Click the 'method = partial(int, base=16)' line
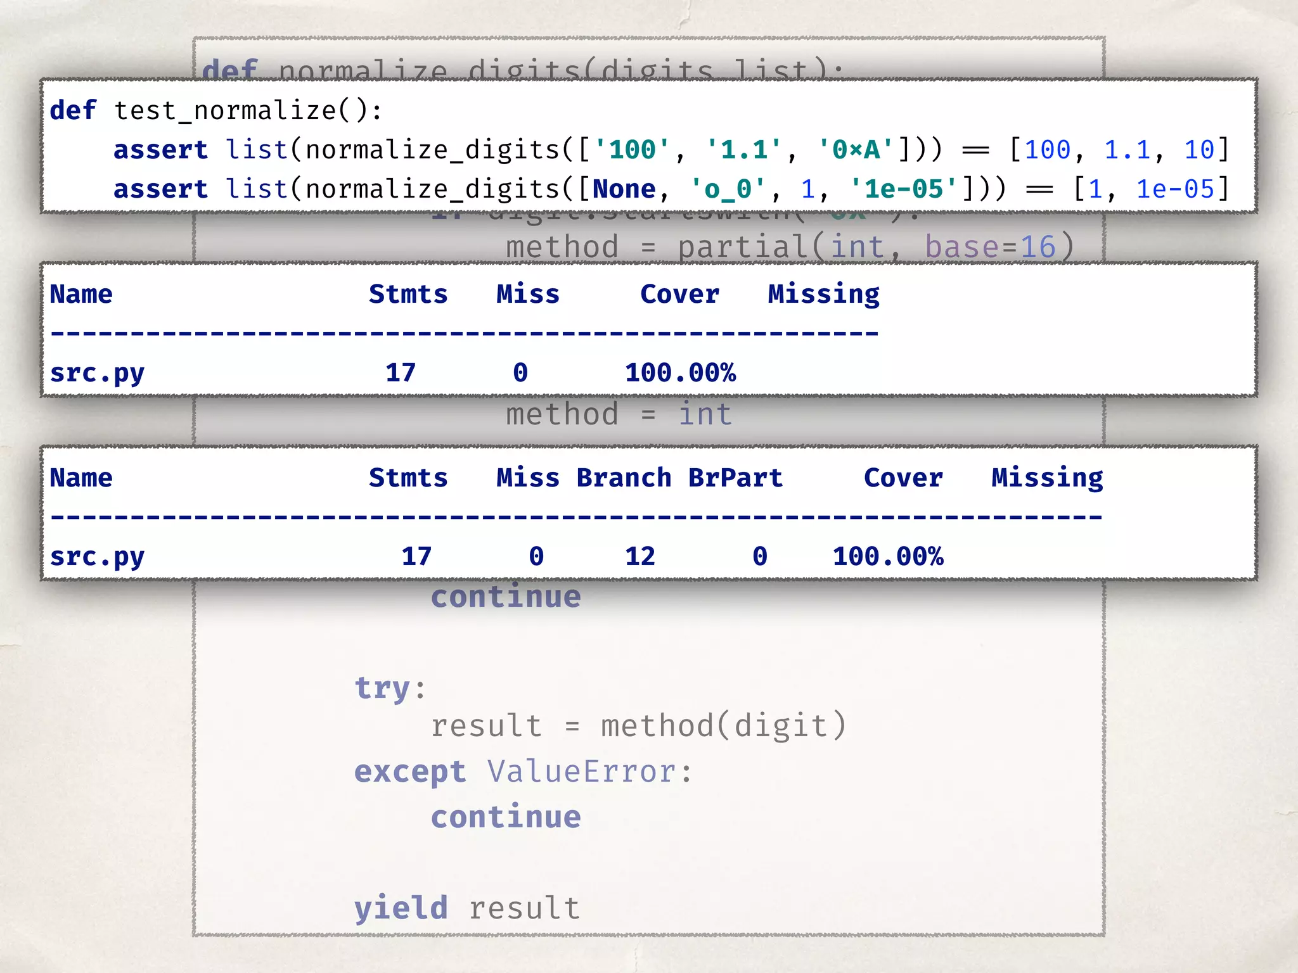This screenshot has width=1298, height=973. point(790,246)
